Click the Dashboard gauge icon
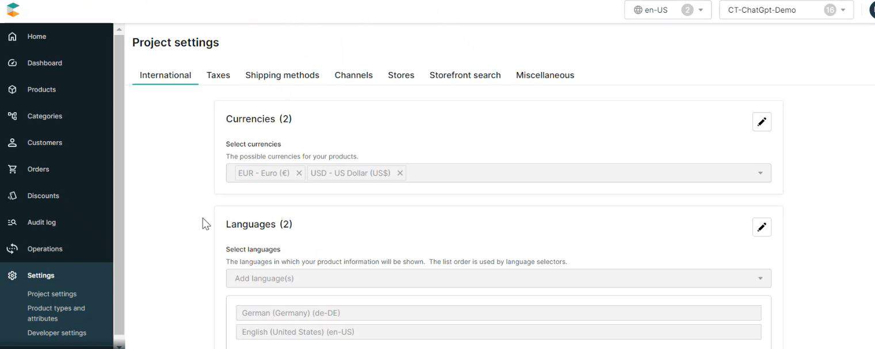 tap(12, 63)
